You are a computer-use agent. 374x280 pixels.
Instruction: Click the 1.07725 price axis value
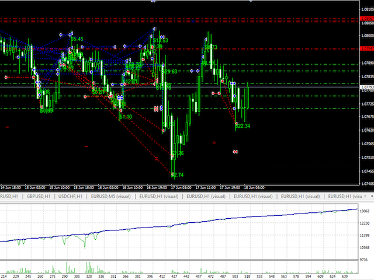click(368, 104)
